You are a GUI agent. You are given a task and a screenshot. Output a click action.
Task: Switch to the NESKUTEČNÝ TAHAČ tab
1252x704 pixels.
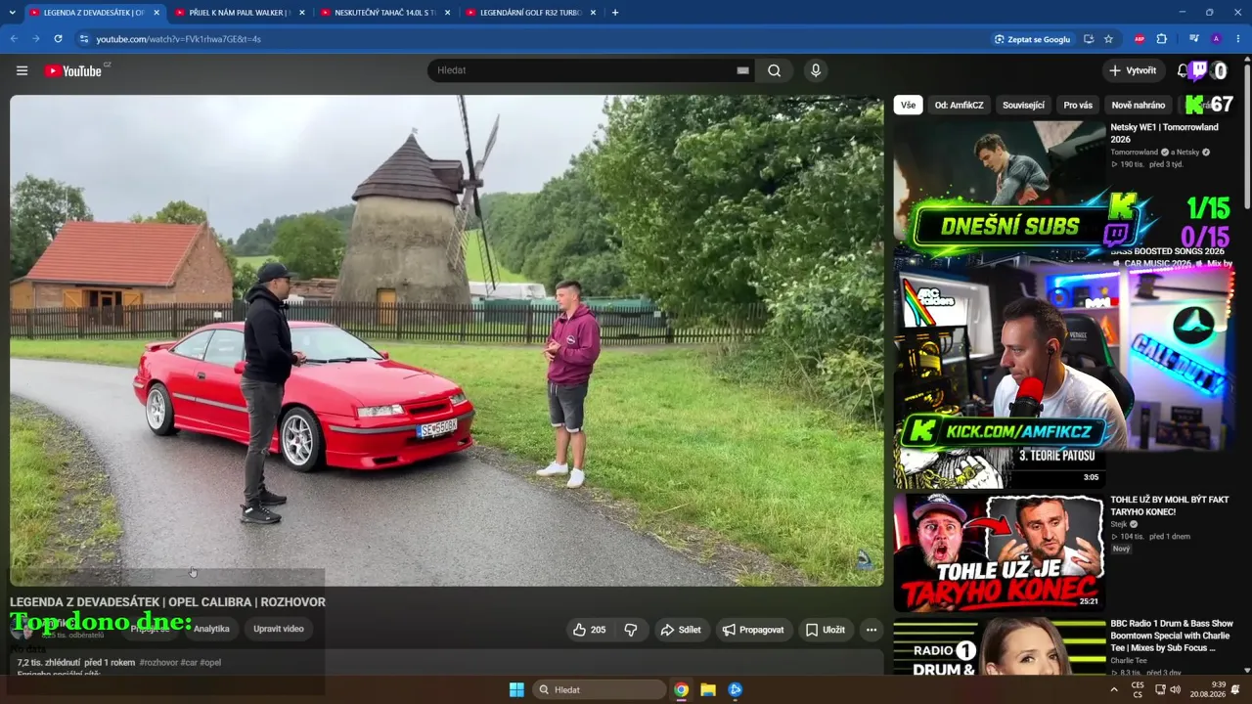tap(384, 13)
